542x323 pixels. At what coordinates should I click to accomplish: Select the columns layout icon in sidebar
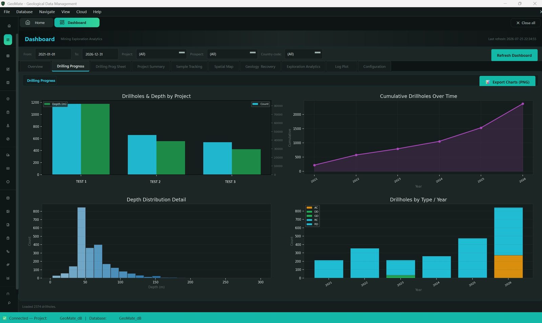[8, 83]
